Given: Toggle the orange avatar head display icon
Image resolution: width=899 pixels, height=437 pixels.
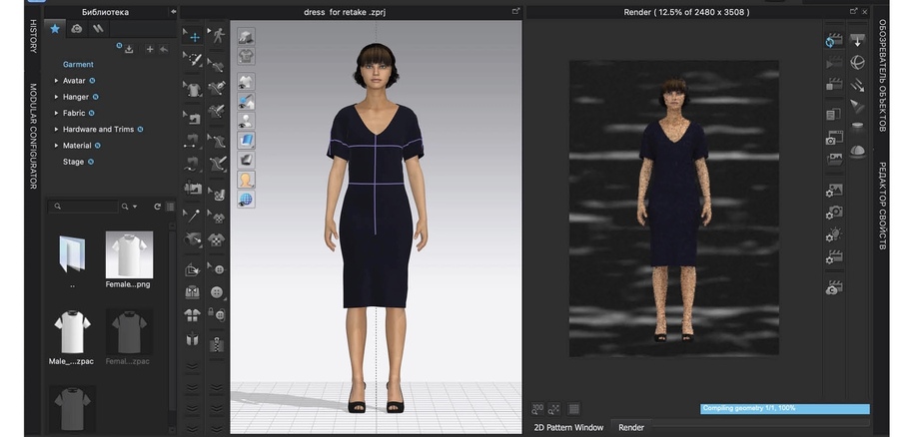Looking at the screenshot, I should pos(246,180).
